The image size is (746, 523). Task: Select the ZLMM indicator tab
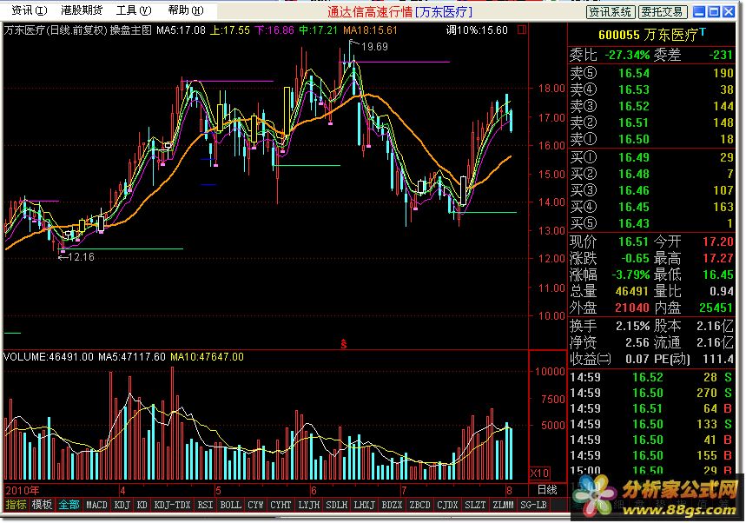point(503,505)
